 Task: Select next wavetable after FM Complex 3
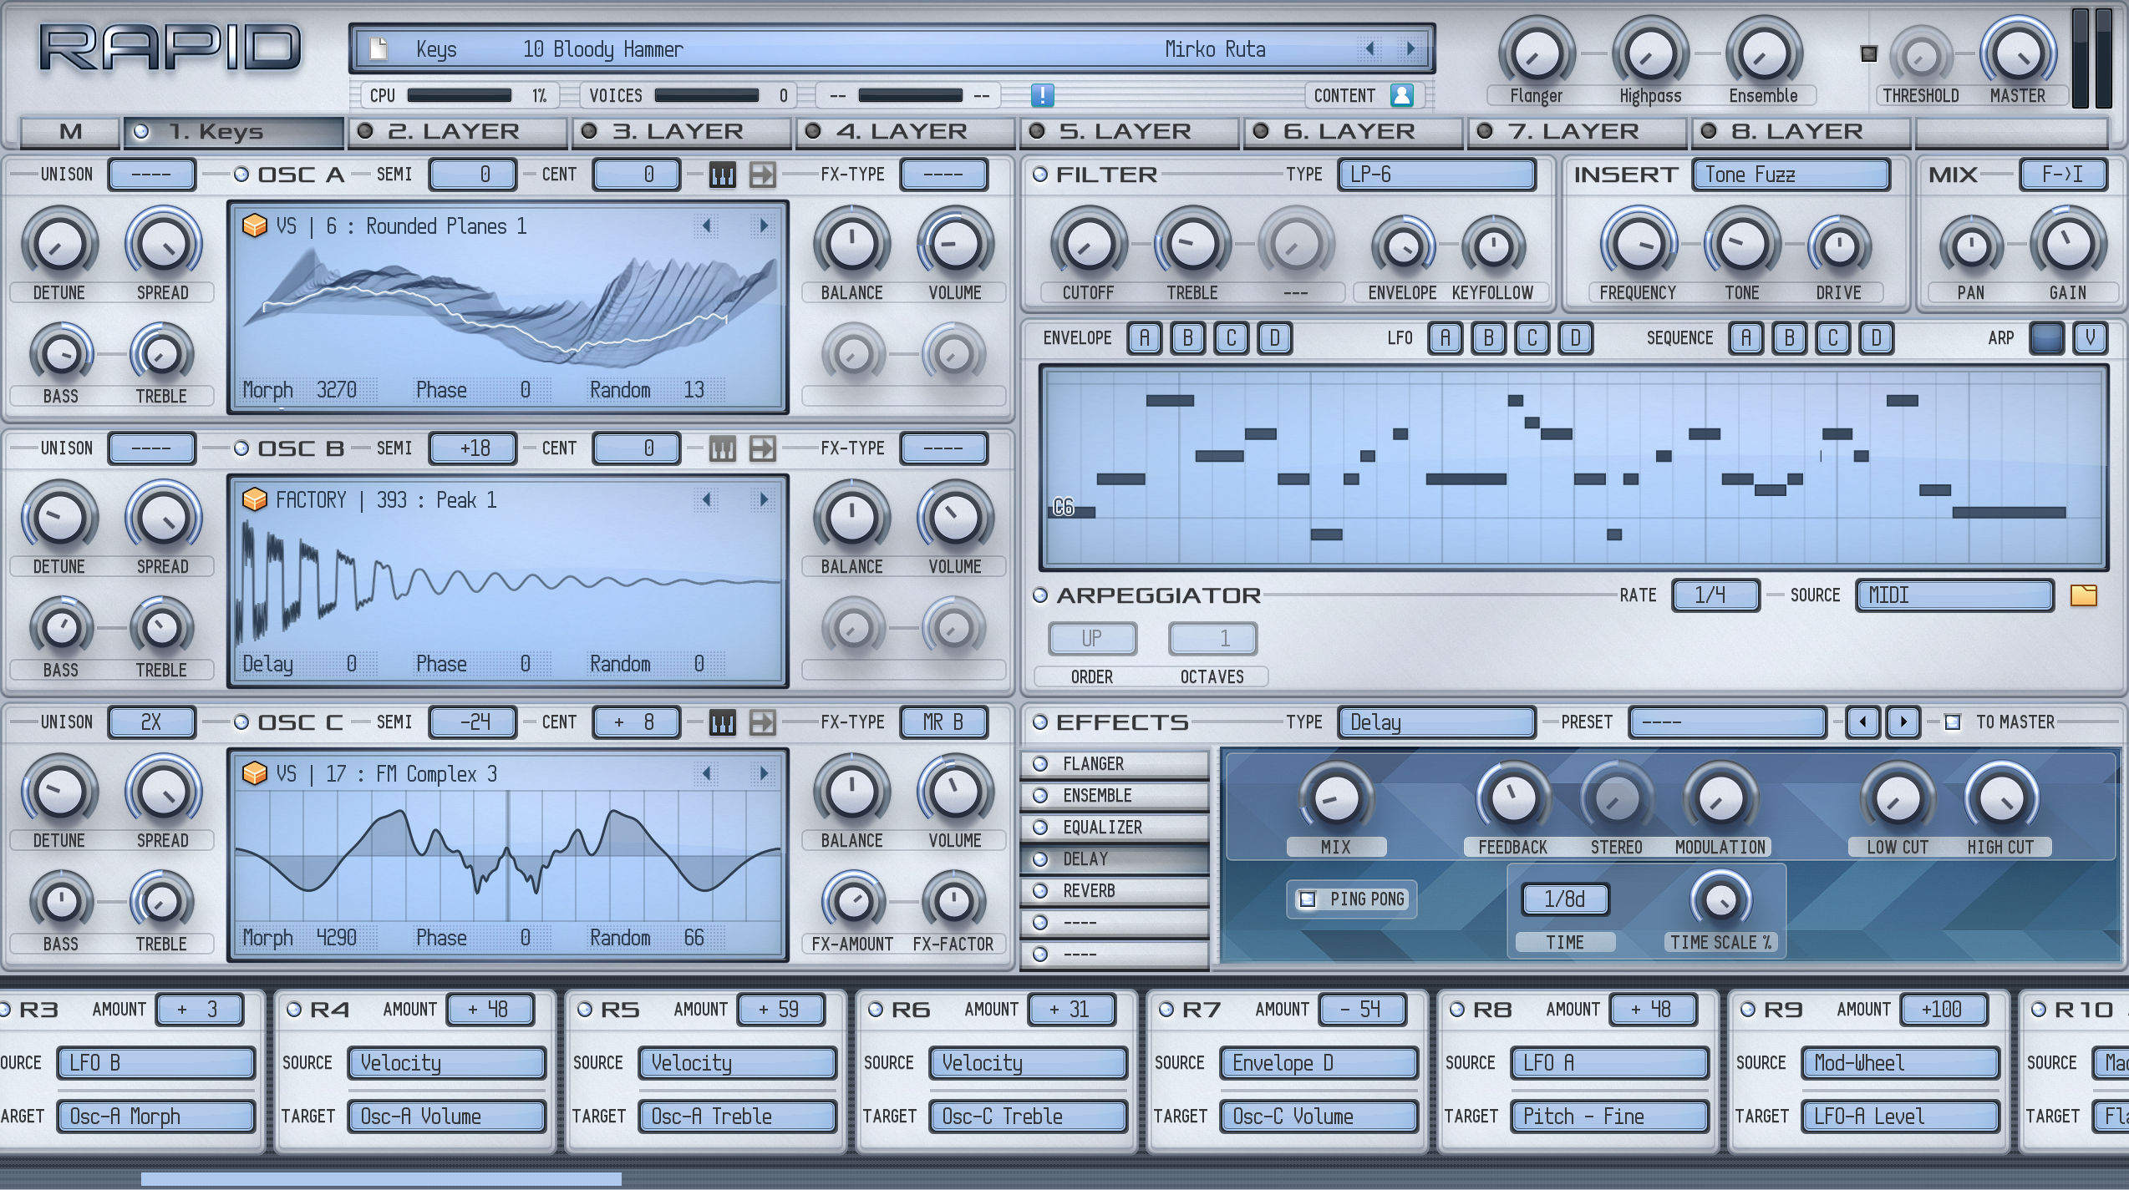coord(763,773)
